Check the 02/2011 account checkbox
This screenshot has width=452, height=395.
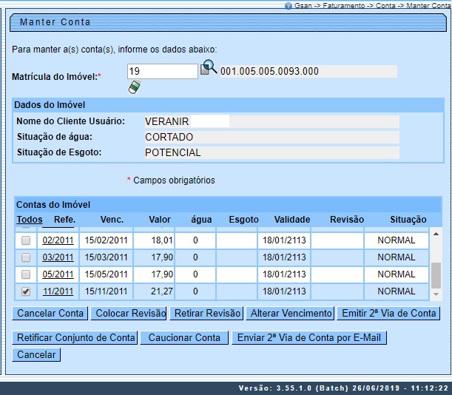pos(26,240)
